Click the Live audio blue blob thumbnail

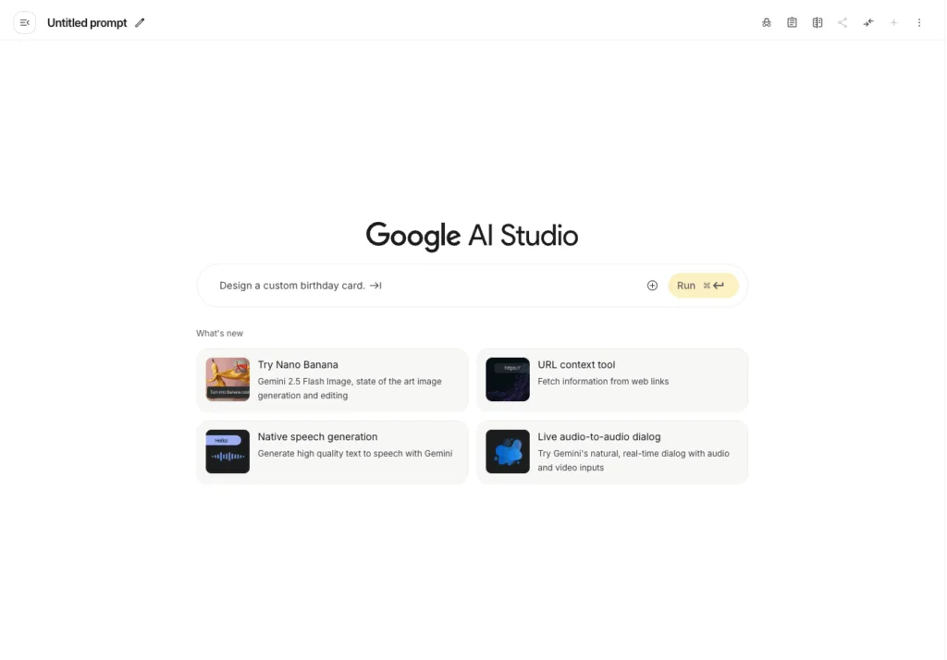pyautogui.click(x=508, y=452)
